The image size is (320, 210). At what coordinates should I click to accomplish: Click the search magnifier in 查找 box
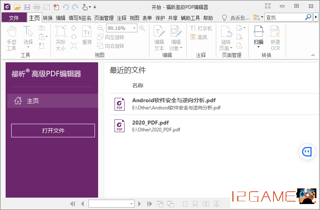[x=308, y=17]
